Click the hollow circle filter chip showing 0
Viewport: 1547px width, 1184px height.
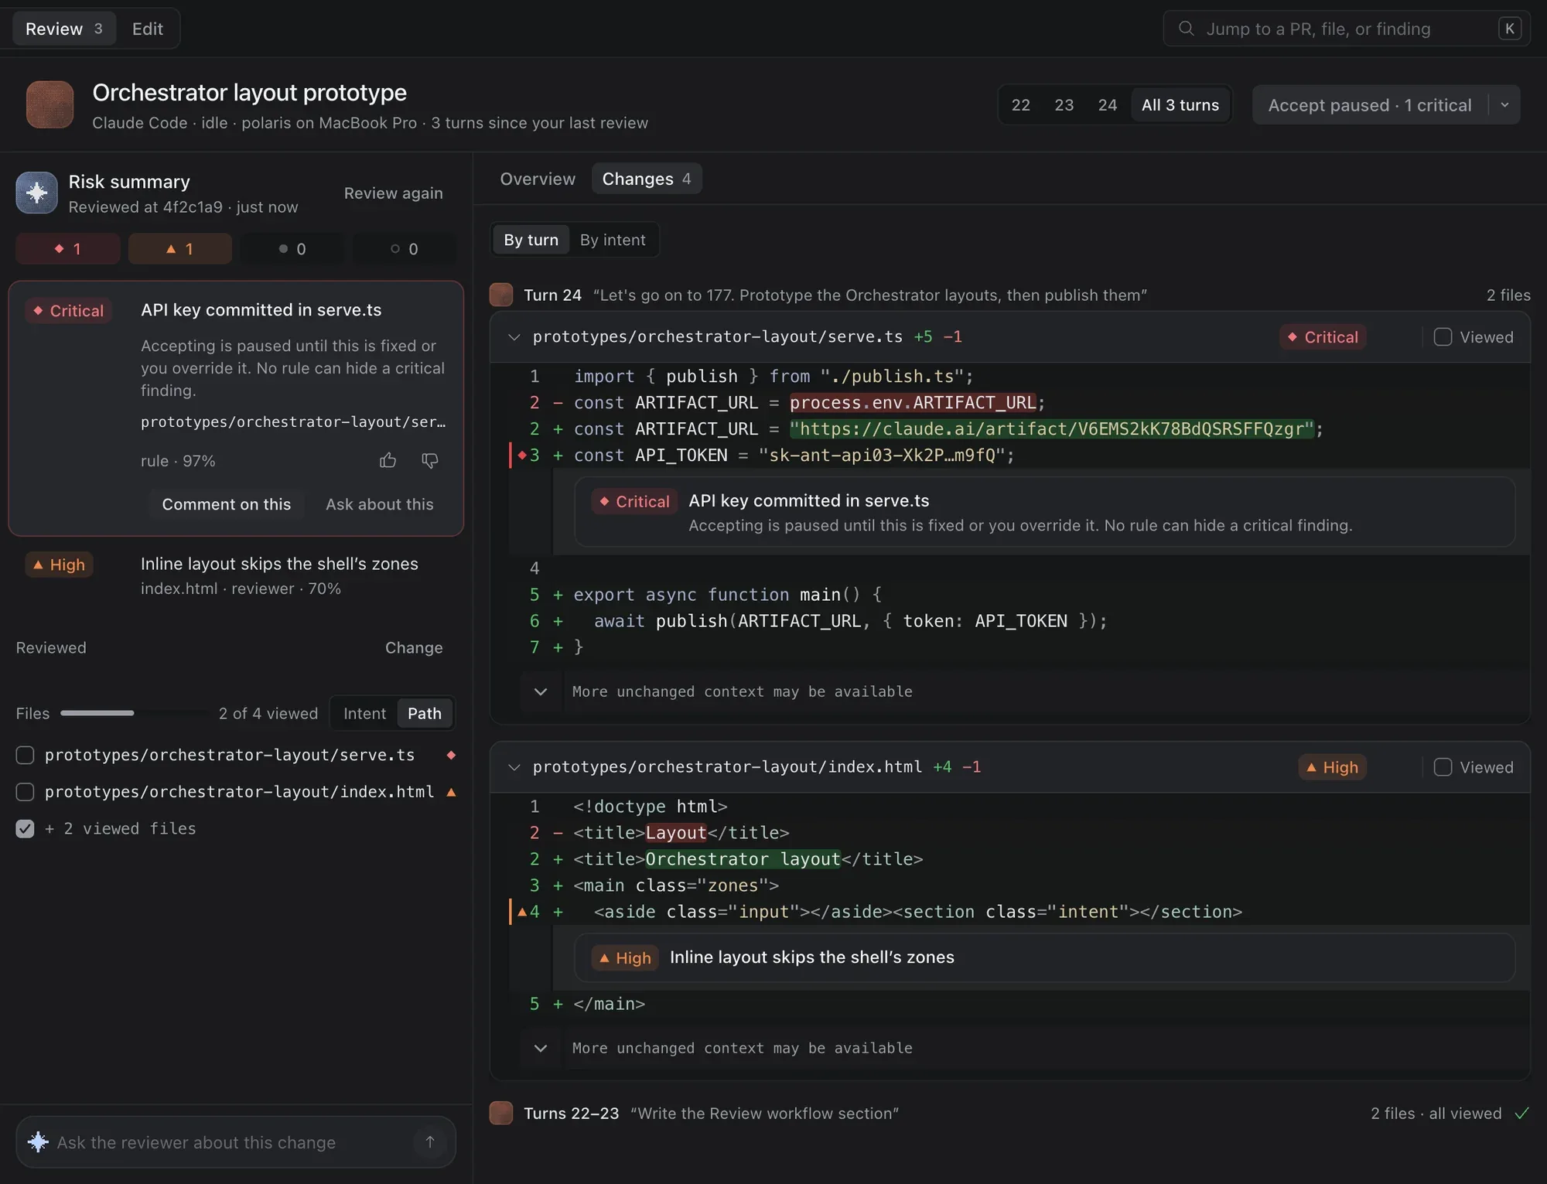coord(404,249)
